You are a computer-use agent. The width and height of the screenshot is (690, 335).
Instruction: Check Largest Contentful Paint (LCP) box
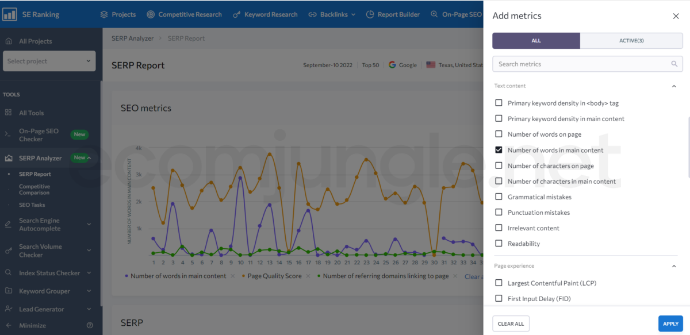point(499,283)
